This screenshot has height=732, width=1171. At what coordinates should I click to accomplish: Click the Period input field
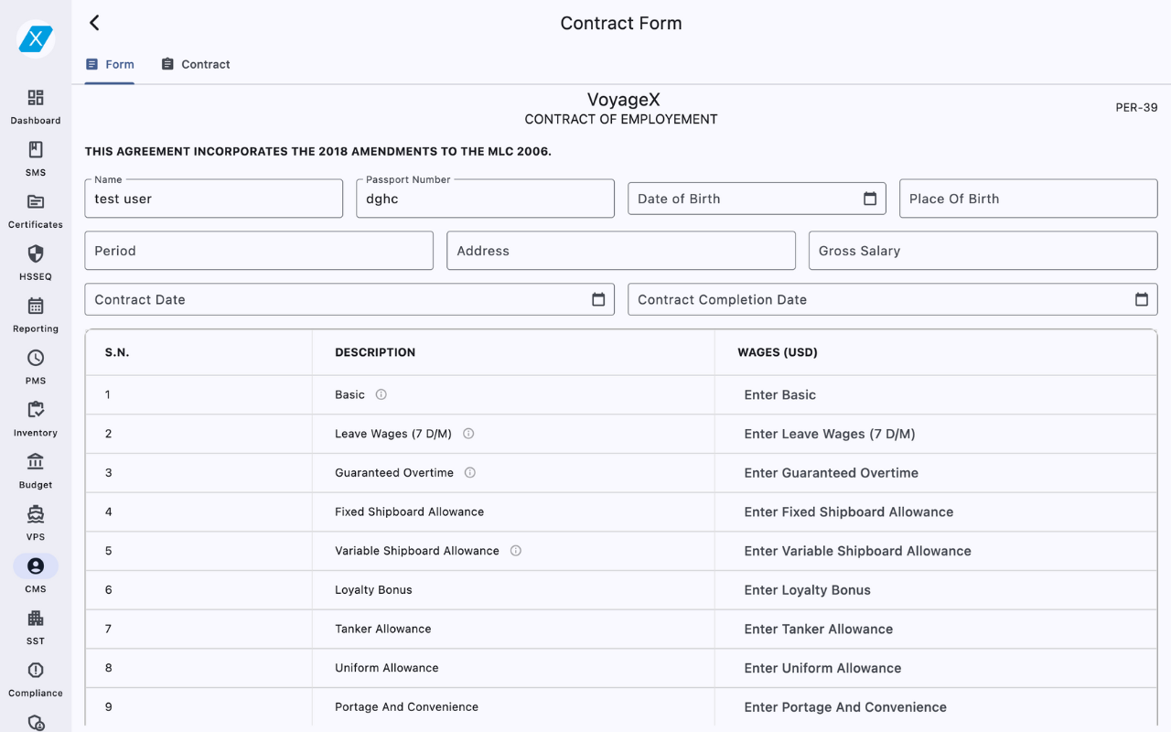[259, 251]
